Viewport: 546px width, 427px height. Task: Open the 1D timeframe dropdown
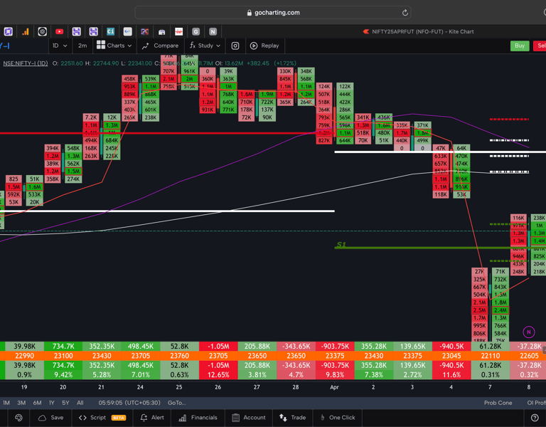pyautogui.click(x=60, y=46)
